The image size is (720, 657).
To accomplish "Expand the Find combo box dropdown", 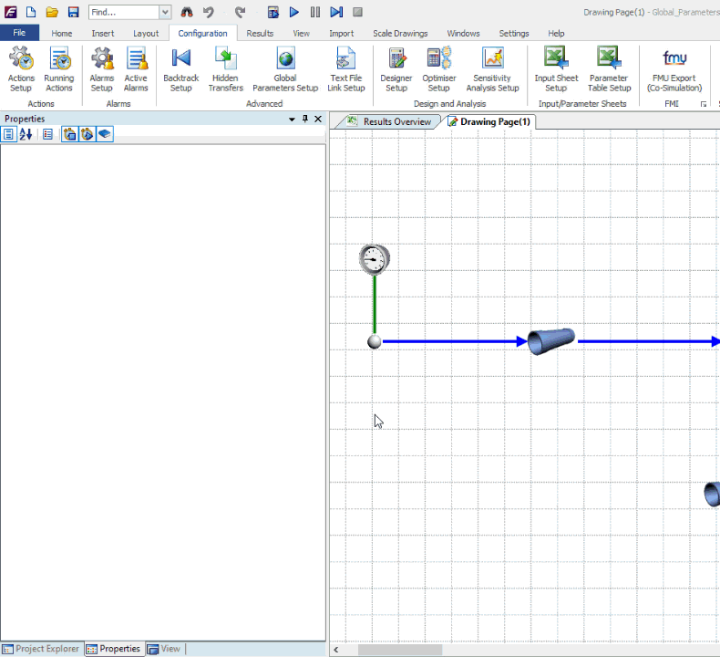I will [165, 12].
